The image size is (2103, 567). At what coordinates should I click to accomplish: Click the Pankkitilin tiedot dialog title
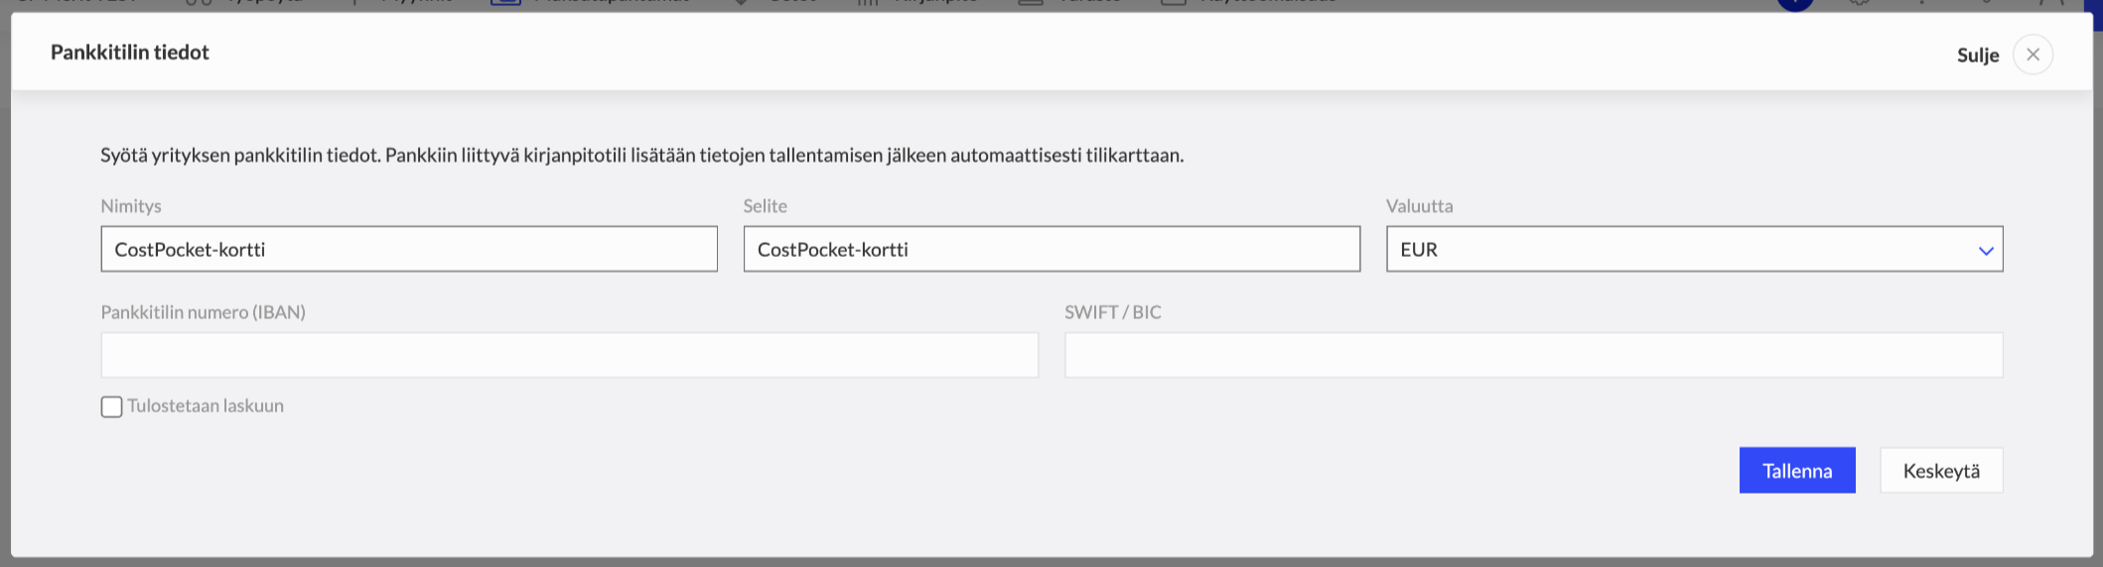[130, 53]
